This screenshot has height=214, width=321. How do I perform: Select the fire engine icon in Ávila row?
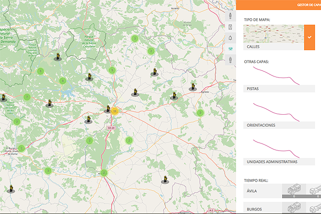[293, 189]
